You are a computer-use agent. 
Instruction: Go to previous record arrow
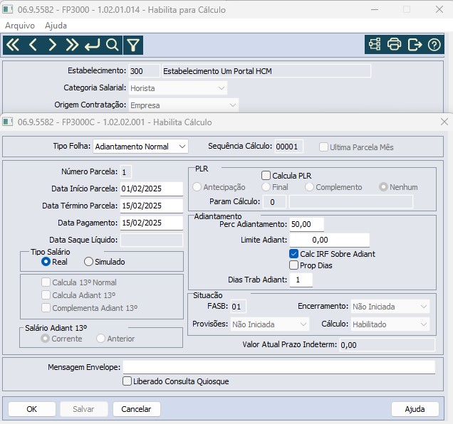(x=33, y=45)
